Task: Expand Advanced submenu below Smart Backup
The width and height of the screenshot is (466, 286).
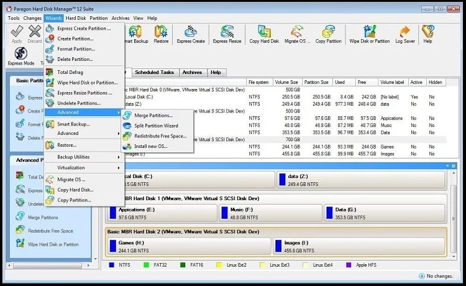Action: tap(84, 133)
